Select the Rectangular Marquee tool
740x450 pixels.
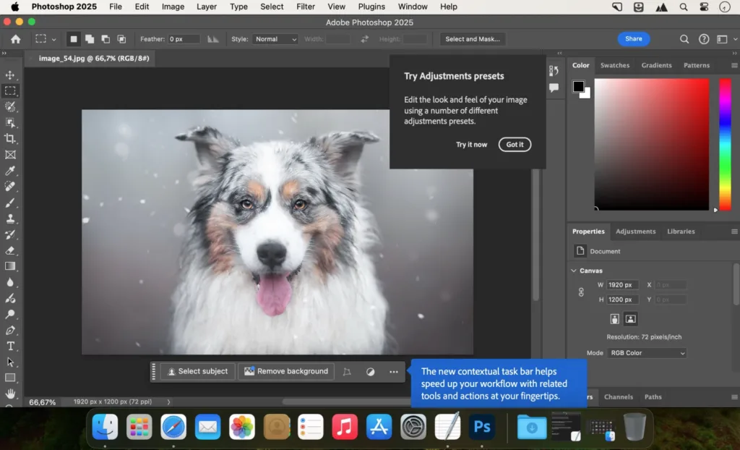(x=10, y=90)
